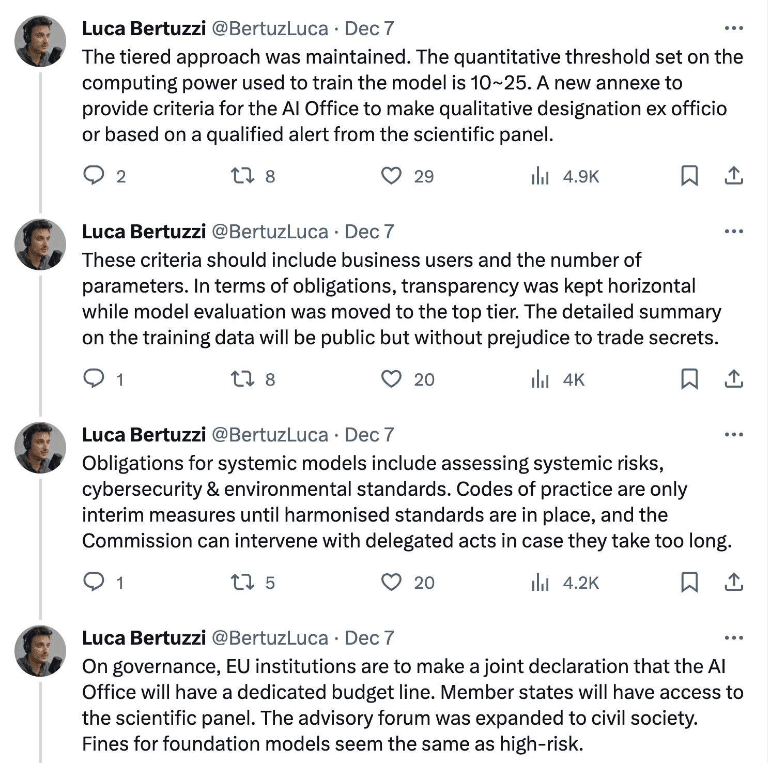Share the tiered approach tweet
This screenshot has height=763, width=770.
click(733, 176)
